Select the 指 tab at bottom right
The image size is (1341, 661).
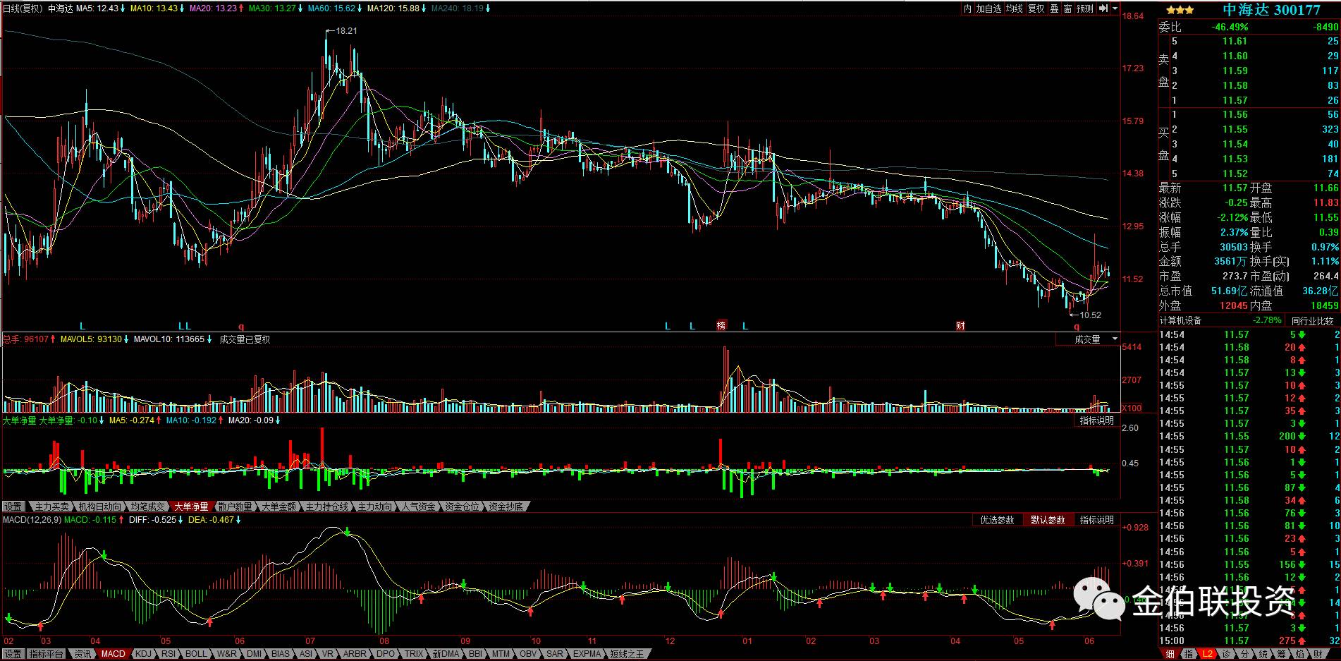point(1189,655)
